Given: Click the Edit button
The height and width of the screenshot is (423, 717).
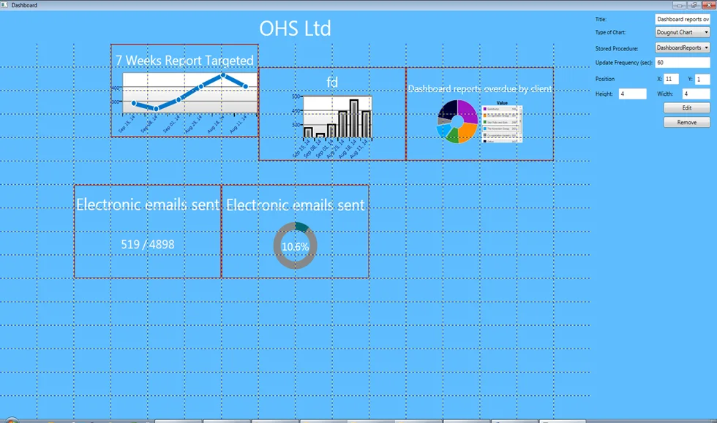Looking at the screenshot, I should point(686,108).
